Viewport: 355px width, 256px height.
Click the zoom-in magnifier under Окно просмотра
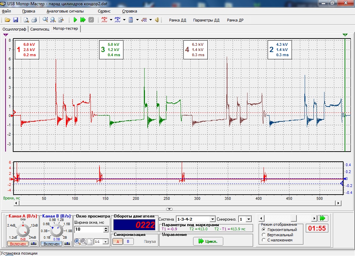(77, 241)
